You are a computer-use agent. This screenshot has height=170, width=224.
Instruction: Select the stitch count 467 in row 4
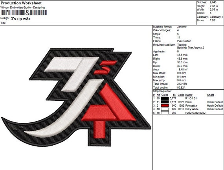click(174, 109)
